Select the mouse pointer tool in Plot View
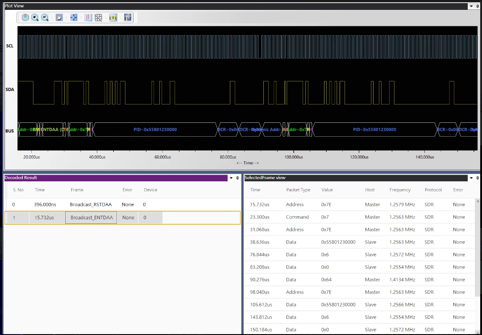The height and width of the screenshot is (335, 482). 25,17
